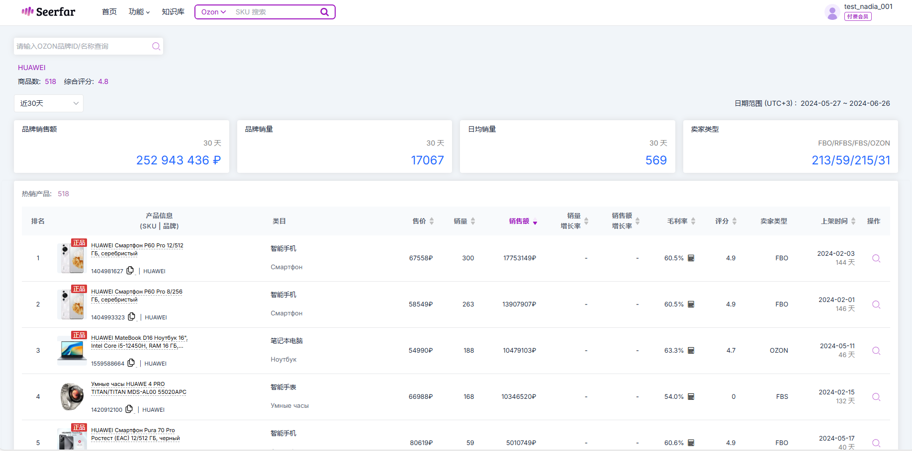
Task: Click the detail magnifier in row 1
Action: (876, 258)
